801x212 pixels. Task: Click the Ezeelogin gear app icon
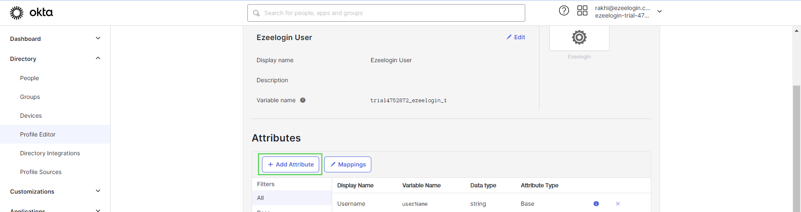(579, 37)
